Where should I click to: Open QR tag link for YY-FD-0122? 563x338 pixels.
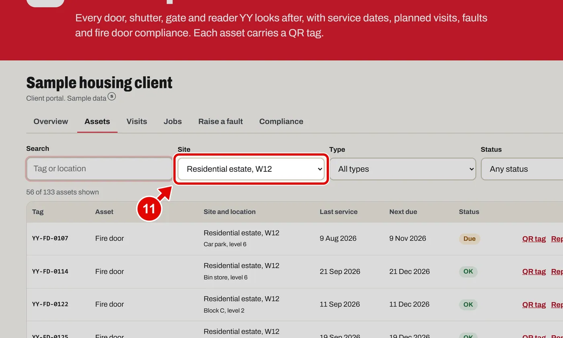(x=534, y=305)
